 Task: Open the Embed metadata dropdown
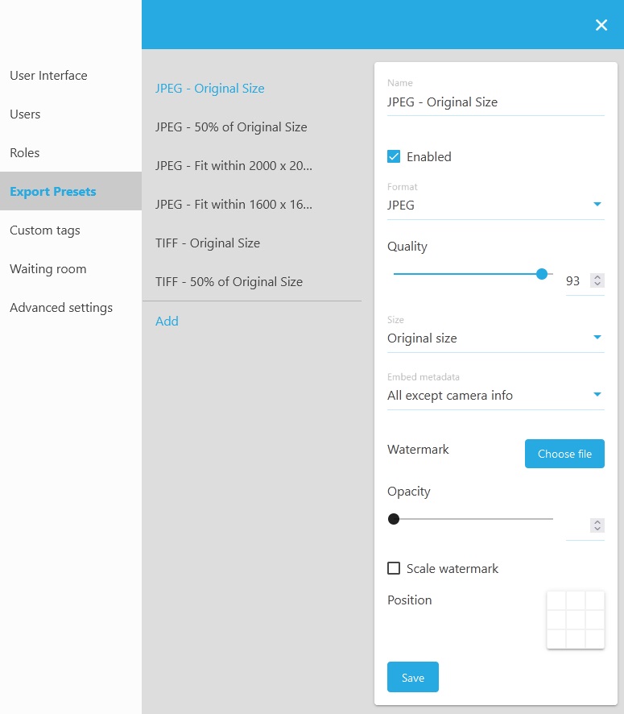[x=495, y=396]
